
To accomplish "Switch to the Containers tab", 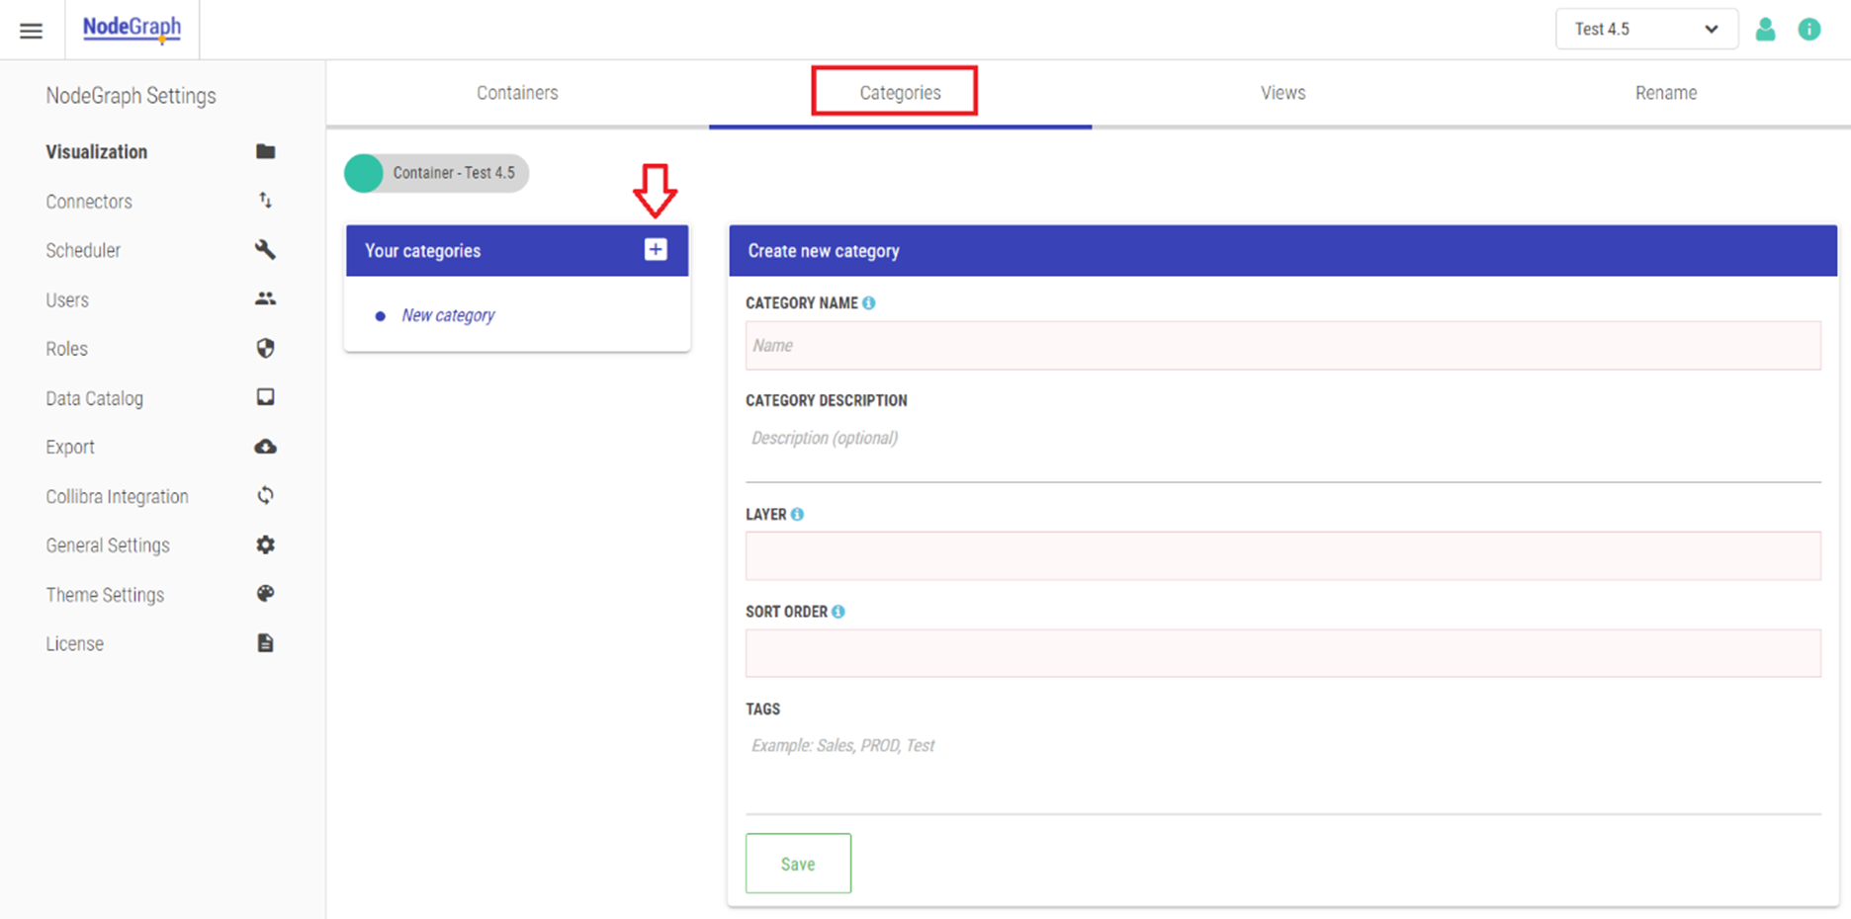I will click(517, 93).
